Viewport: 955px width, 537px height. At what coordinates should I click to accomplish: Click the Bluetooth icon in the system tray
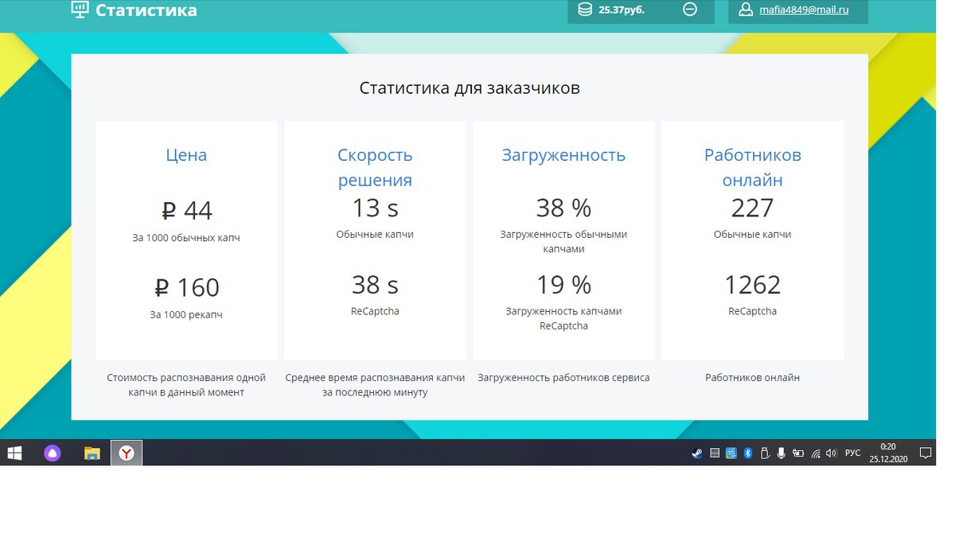tap(748, 453)
